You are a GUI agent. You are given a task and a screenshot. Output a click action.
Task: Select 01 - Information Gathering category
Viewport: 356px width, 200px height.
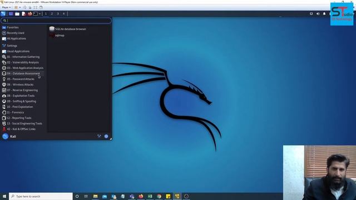23,57
